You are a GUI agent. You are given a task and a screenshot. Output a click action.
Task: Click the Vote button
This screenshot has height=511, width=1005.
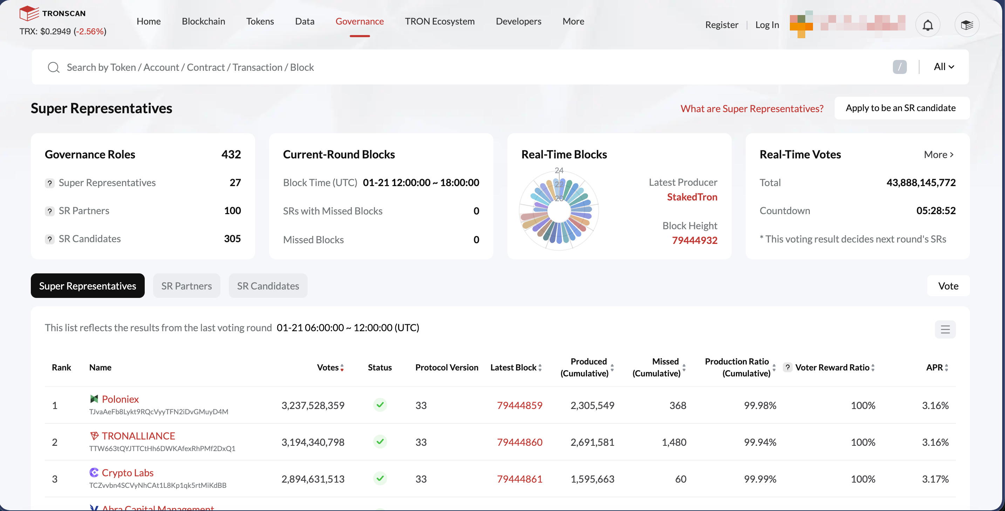point(948,286)
